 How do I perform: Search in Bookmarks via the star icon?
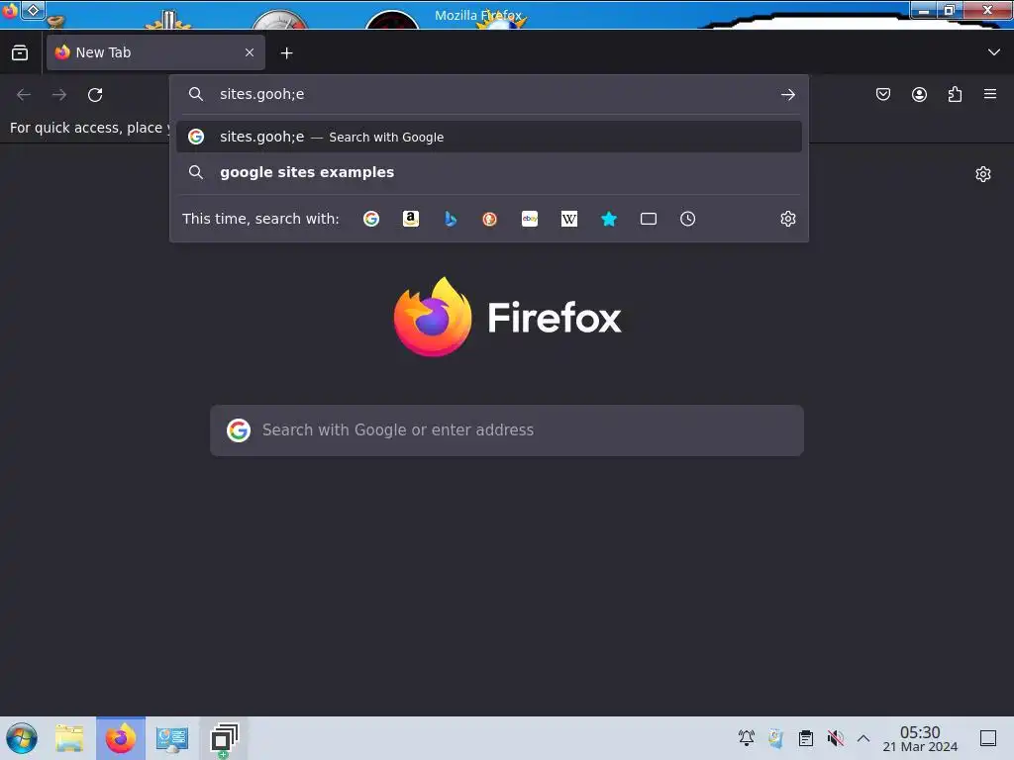(609, 219)
